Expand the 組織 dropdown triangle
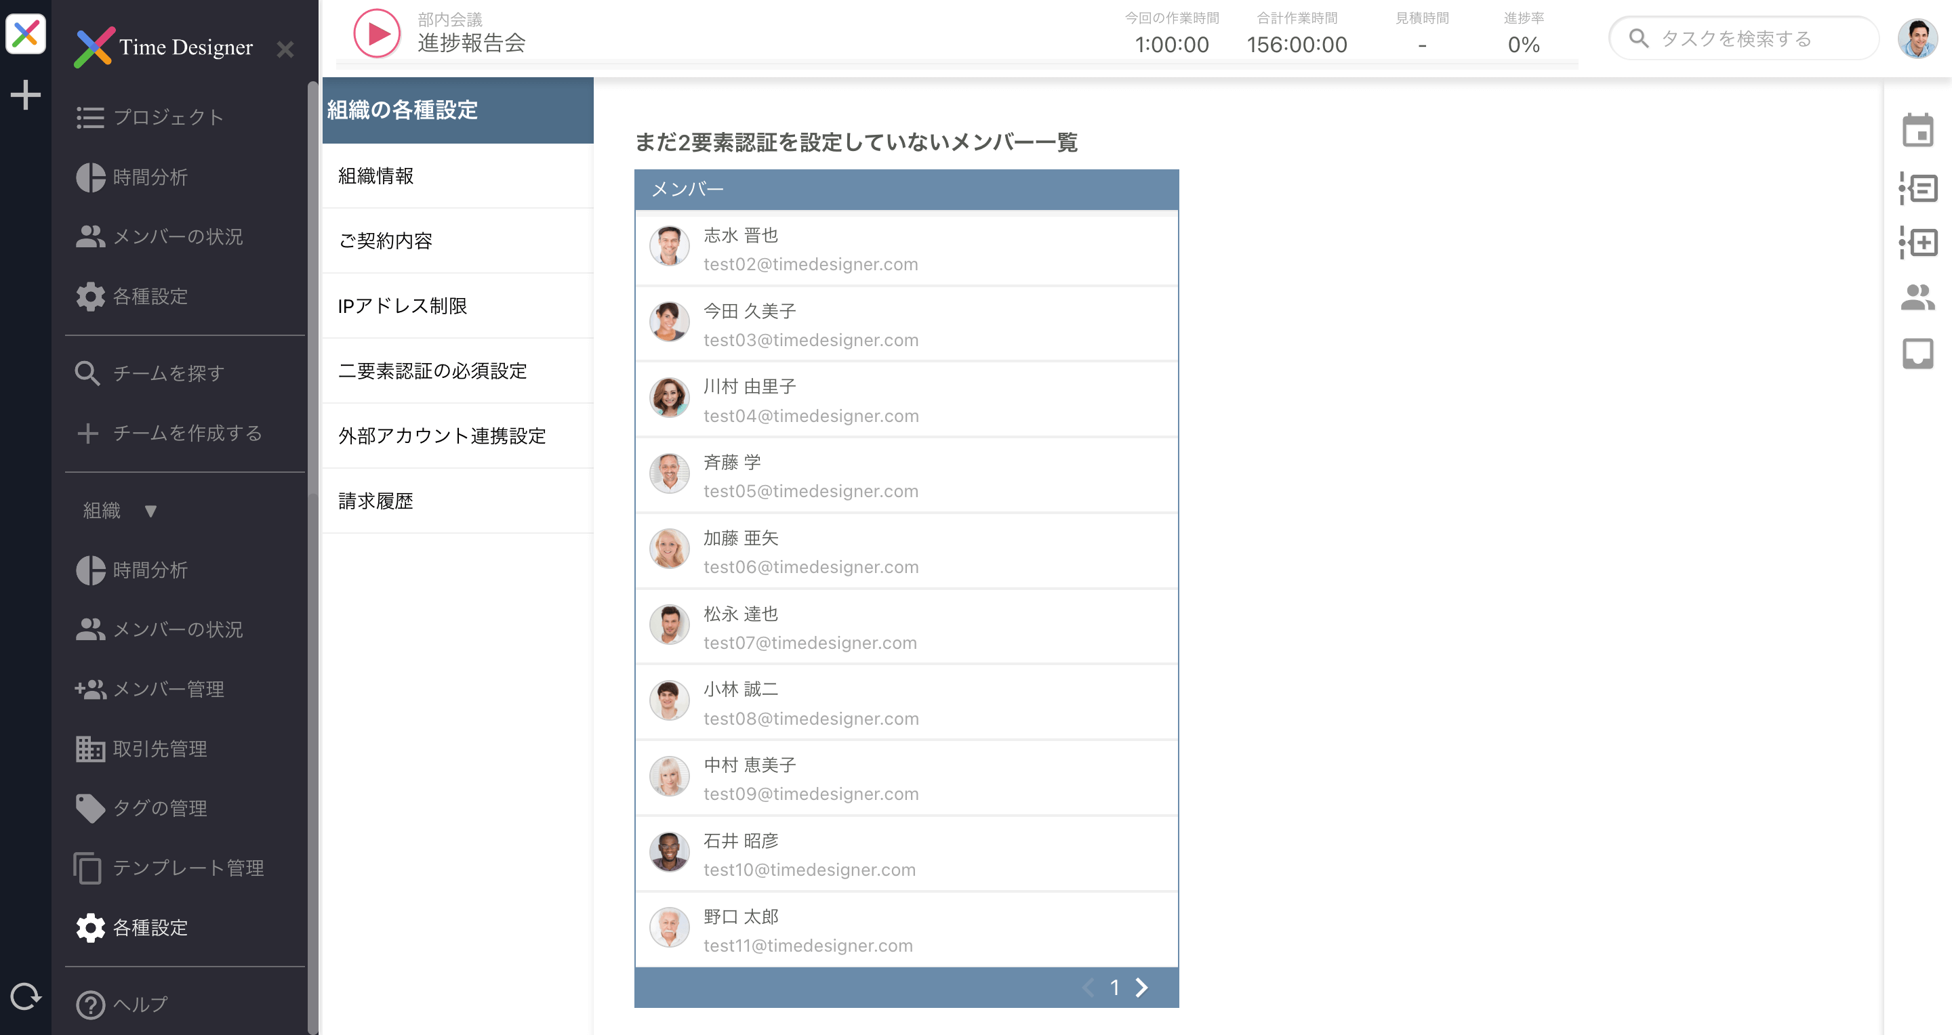The height and width of the screenshot is (1035, 1952). (x=150, y=511)
